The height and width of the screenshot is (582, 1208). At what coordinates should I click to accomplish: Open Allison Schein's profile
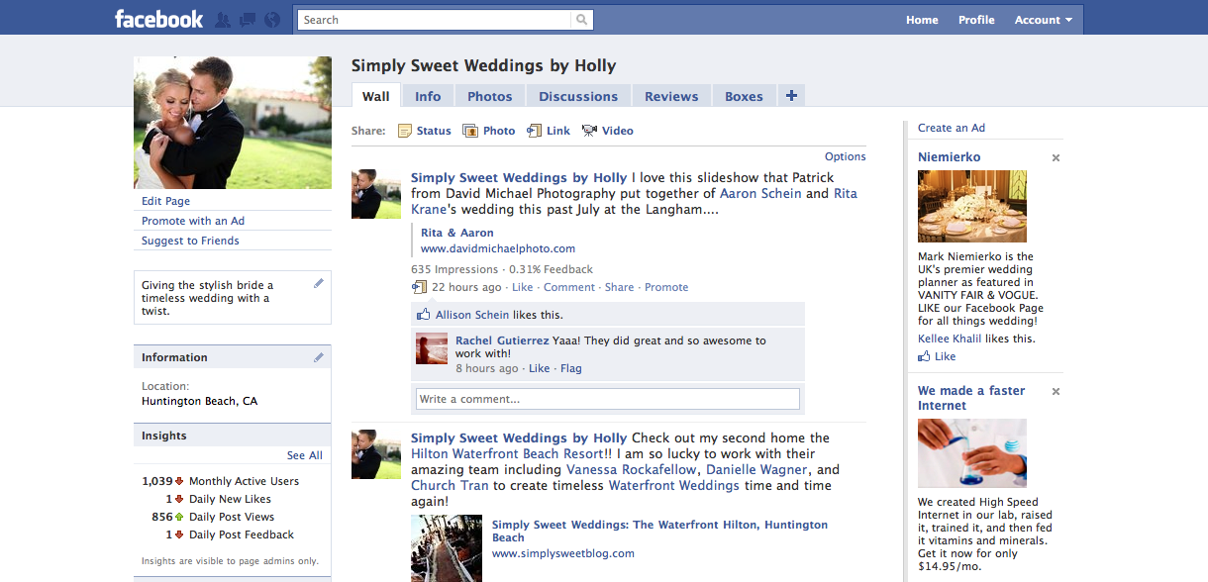pos(472,315)
